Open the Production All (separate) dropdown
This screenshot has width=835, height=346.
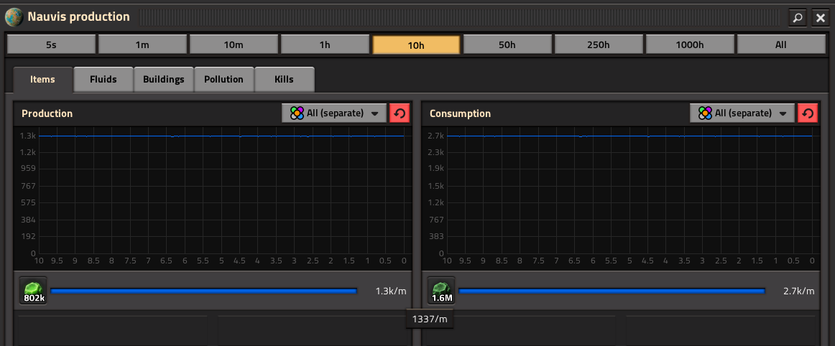point(334,113)
